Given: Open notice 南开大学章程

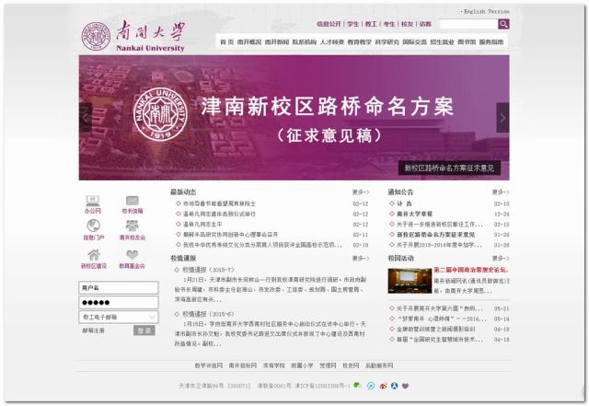Looking at the screenshot, I should (415, 214).
